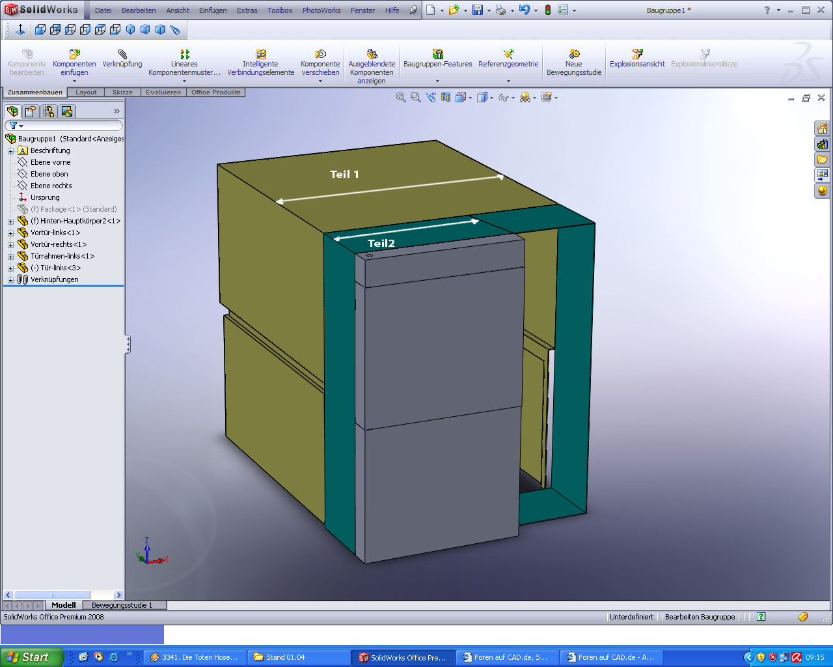833x667 pixels.
Task: Click the Komponente verschieben icon
Action: (320, 54)
